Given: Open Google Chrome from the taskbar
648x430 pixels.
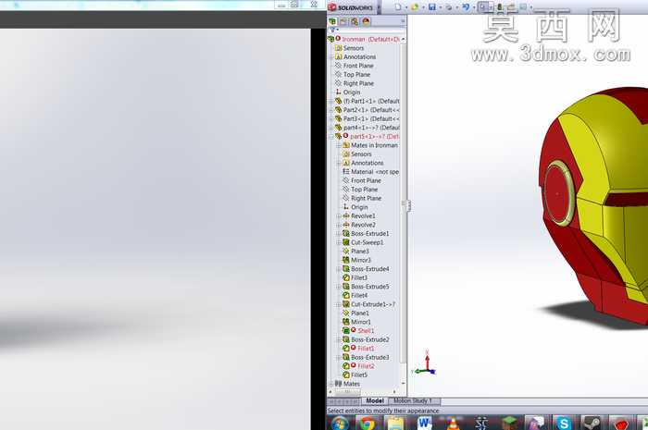Looking at the screenshot, I should 368,424.
